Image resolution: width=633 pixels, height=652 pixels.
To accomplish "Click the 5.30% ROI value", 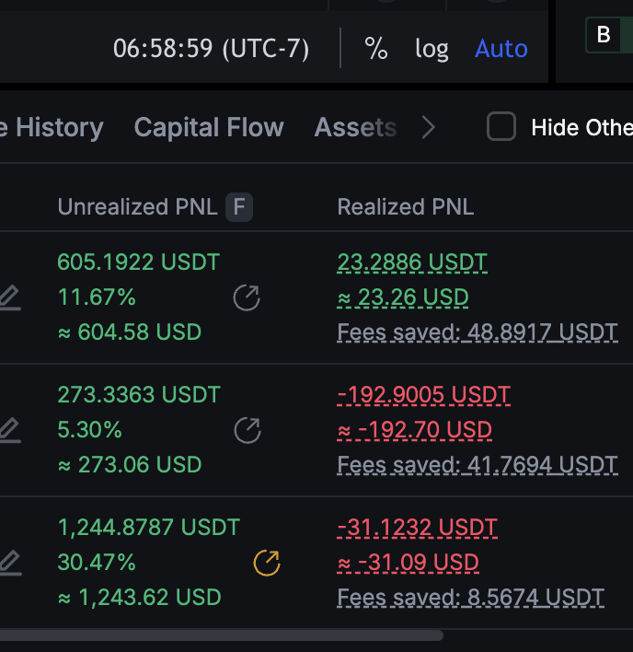I will click(x=90, y=429).
